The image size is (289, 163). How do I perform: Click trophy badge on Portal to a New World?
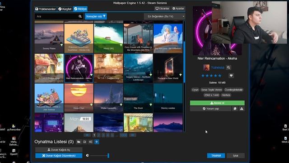pyautogui.click(x=181, y=75)
